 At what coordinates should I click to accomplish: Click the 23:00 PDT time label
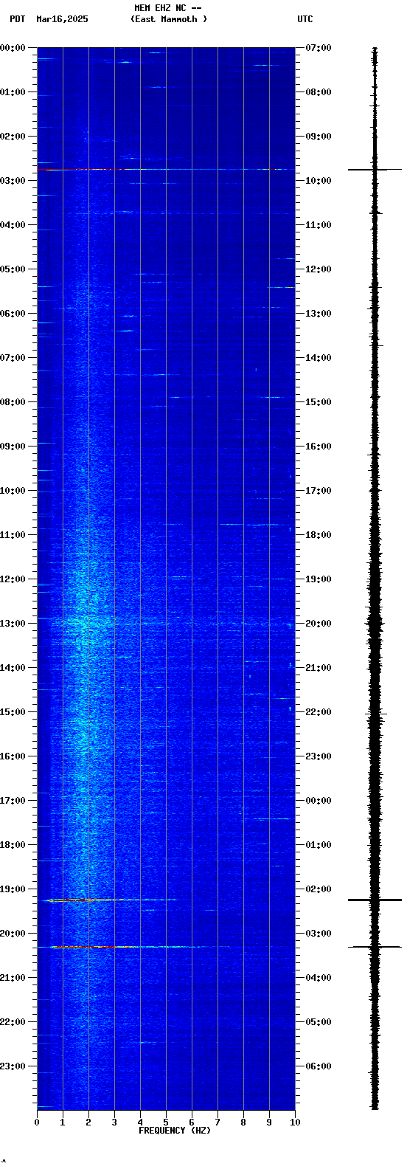13,1066
